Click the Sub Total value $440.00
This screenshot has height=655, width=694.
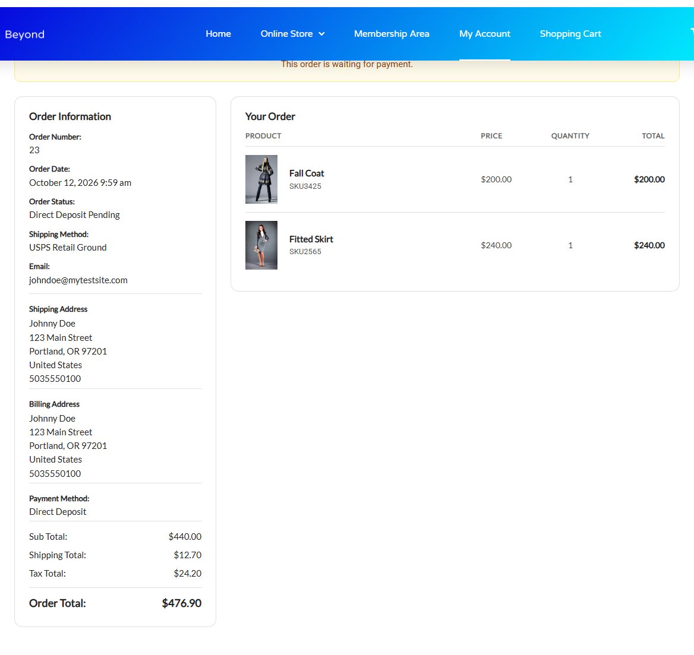[185, 536]
